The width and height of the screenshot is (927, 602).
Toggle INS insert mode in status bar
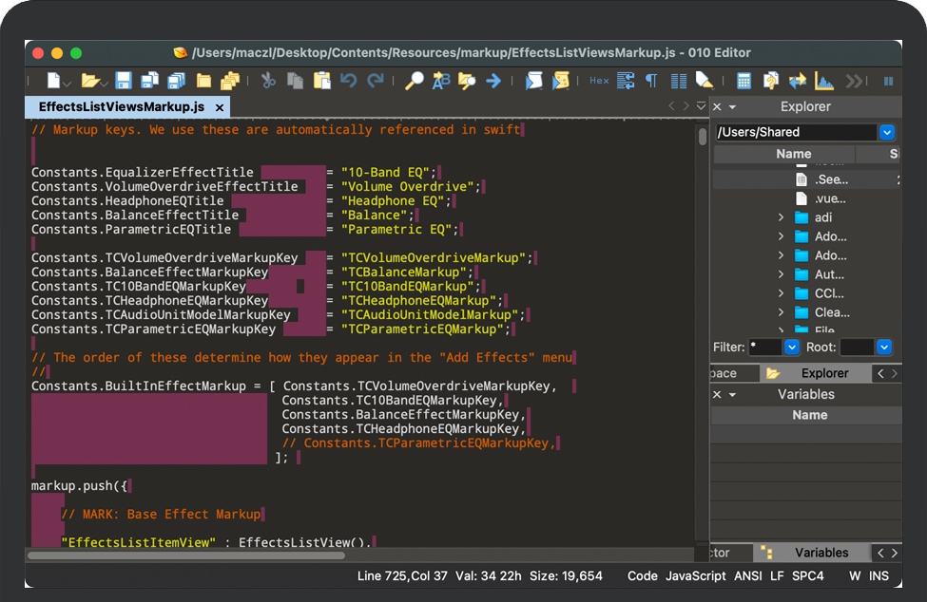[x=879, y=576]
